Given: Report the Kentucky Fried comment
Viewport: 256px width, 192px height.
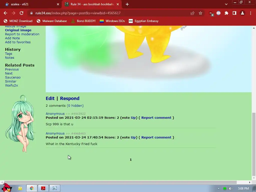Looking at the screenshot, I should click(x=156, y=137).
